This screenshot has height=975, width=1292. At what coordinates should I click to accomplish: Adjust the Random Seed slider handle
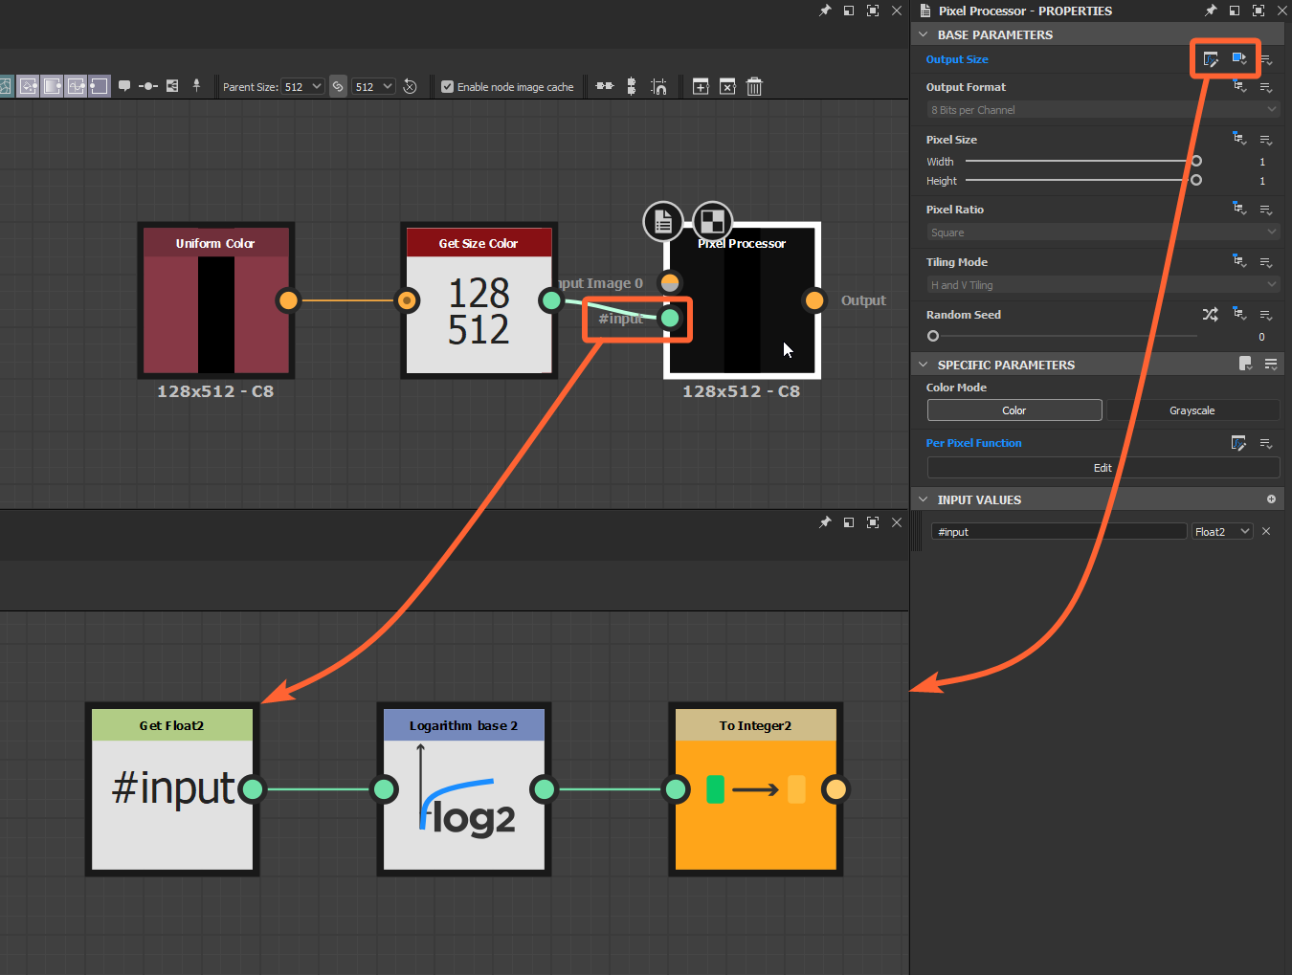point(933,336)
